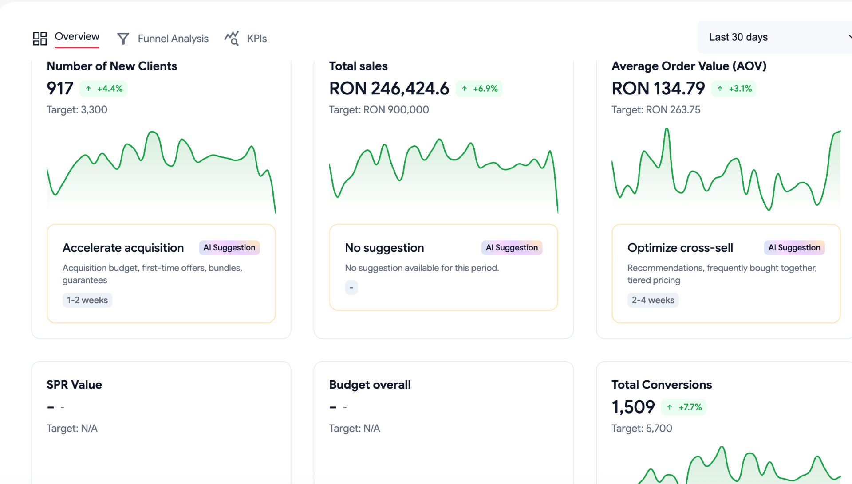Click Target: 5,700 text

(642, 429)
